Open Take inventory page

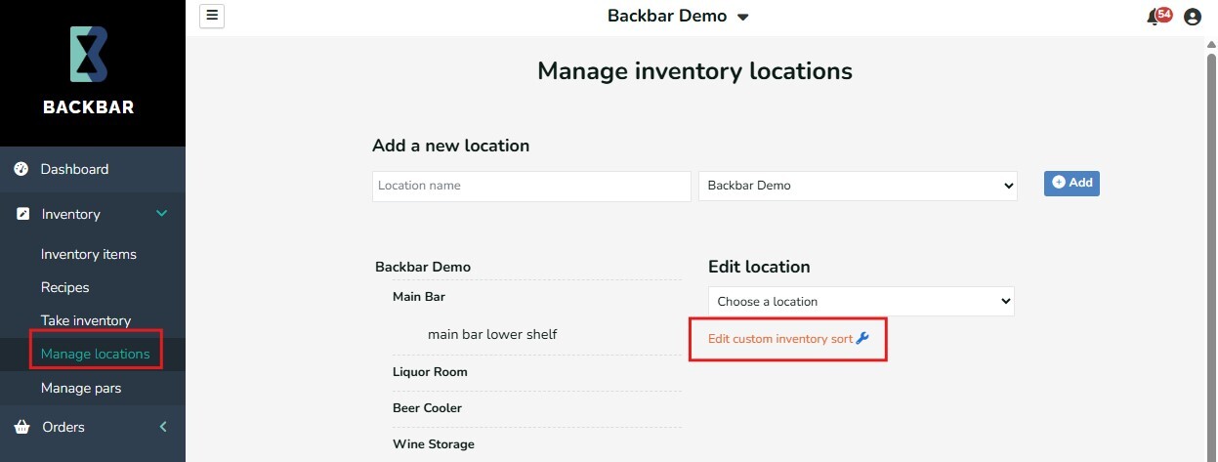click(x=86, y=320)
